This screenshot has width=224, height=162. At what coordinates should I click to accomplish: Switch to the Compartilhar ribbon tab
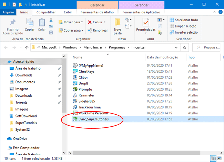click(45, 12)
